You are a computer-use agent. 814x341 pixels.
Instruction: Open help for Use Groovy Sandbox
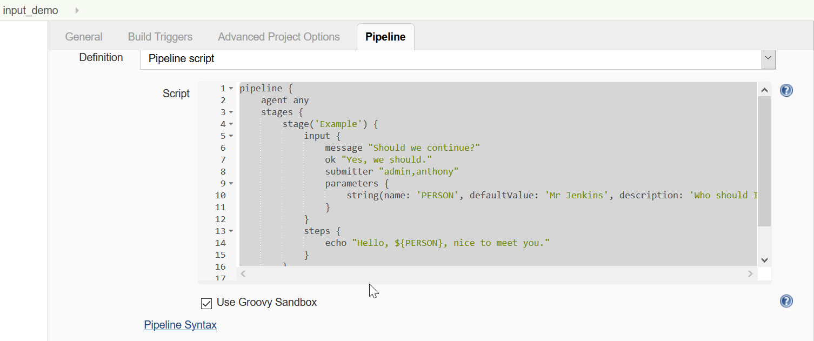(x=786, y=301)
